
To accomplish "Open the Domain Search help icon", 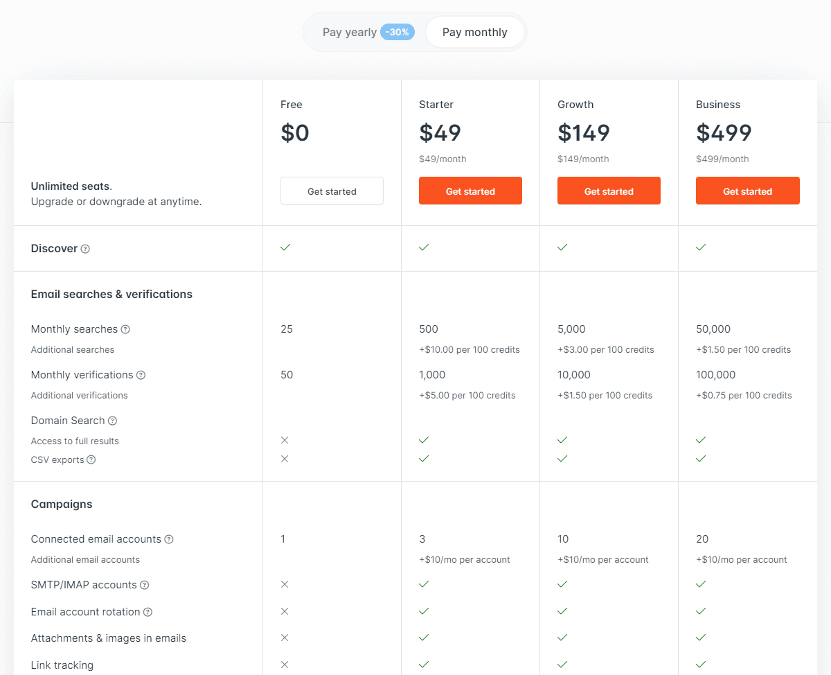I will coord(111,421).
